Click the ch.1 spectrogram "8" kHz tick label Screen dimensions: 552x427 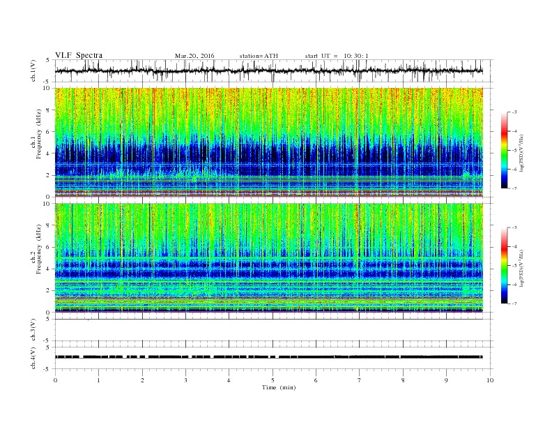(x=48, y=110)
